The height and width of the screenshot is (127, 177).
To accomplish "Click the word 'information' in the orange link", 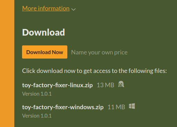I will 54,8.
